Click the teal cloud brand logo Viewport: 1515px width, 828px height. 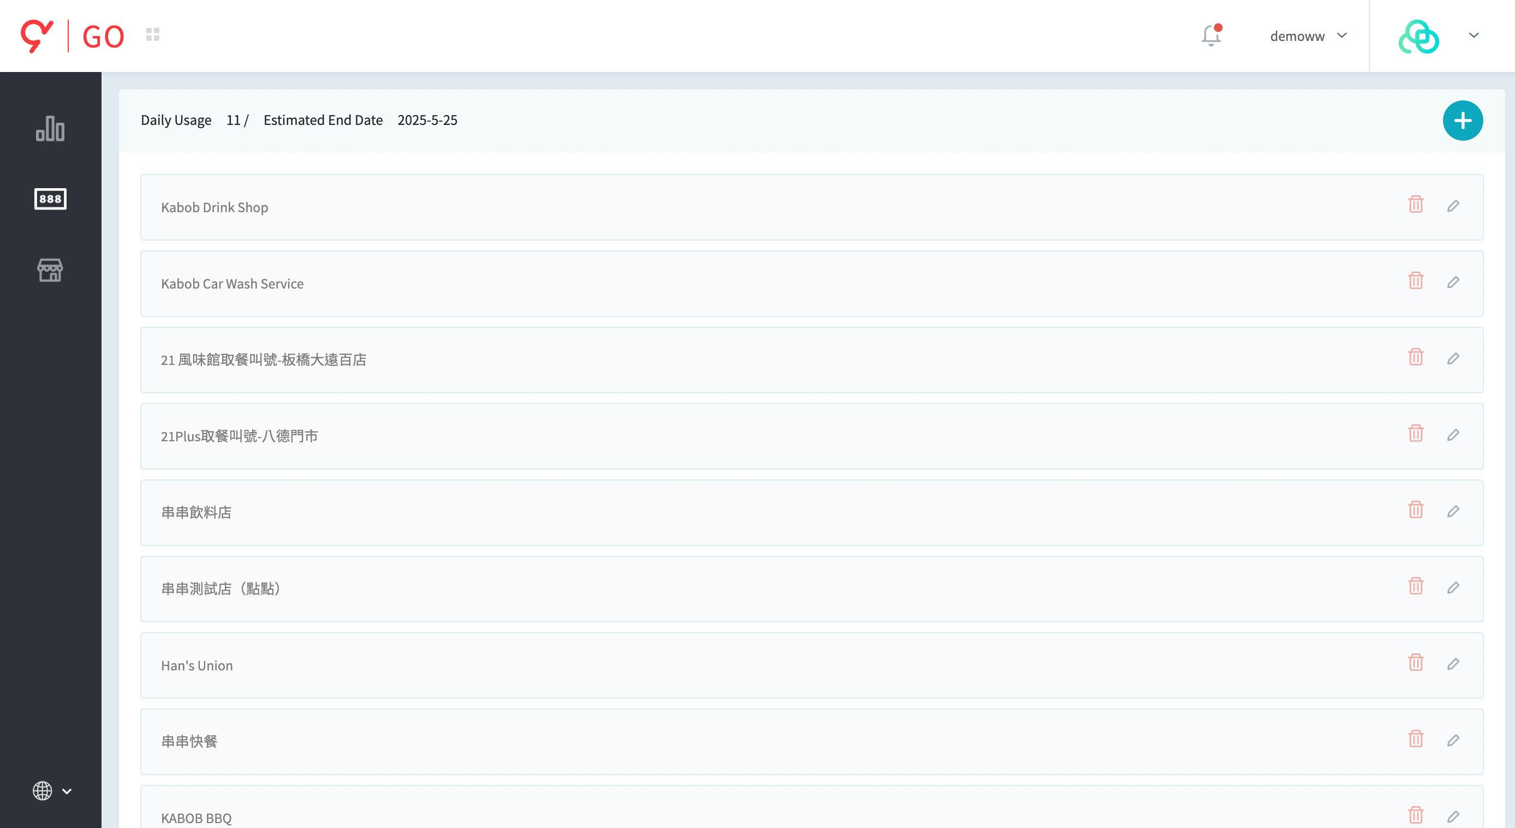pyautogui.click(x=1418, y=37)
